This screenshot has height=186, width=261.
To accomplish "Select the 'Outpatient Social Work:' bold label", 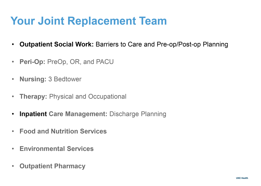I will point(57,44).
